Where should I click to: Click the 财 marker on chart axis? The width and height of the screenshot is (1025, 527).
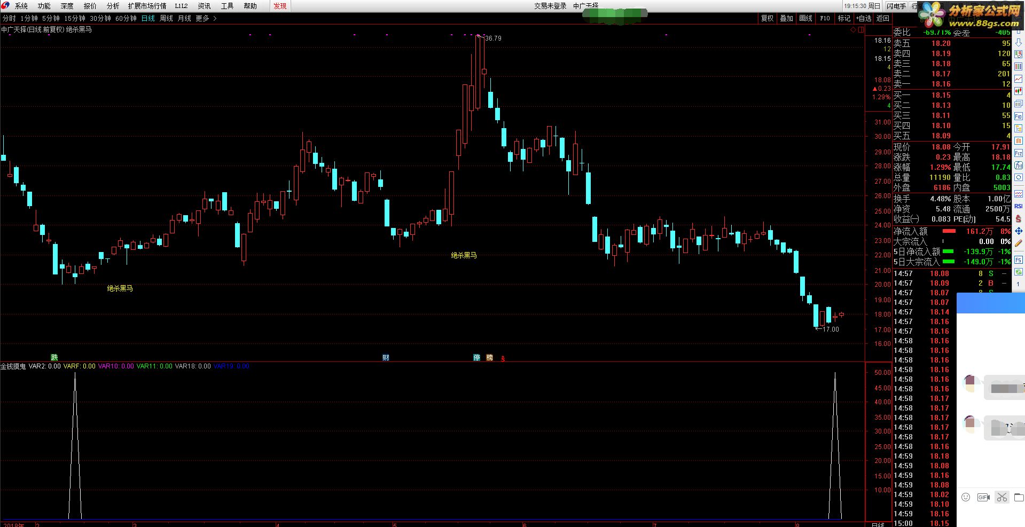click(x=386, y=357)
